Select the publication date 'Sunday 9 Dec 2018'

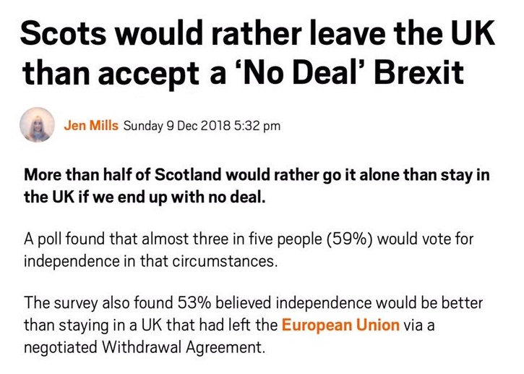tap(177, 126)
